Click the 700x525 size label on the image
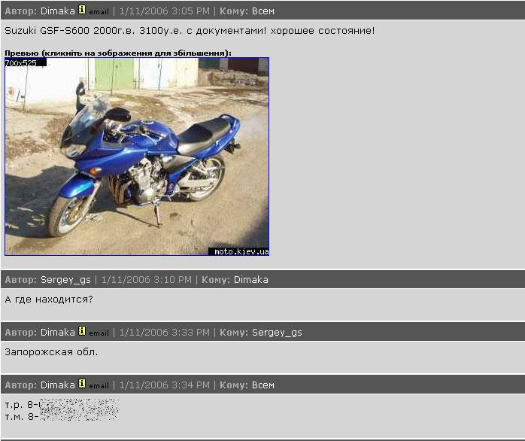Viewport: 525px width, 441px height. pyautogui.click(x=21, y=62)
